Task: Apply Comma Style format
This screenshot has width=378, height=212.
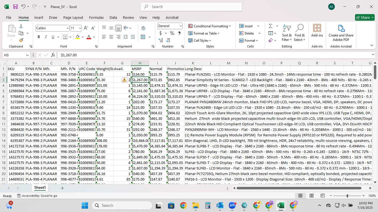Action: pyautogui.click(x=179, y=33)
